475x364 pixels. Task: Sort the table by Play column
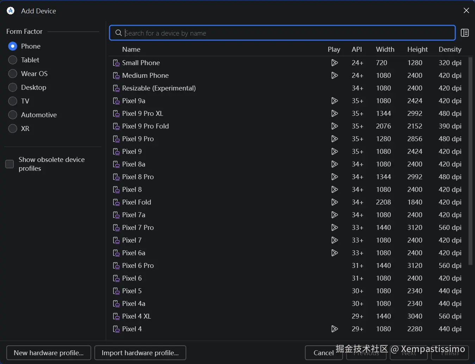coord(334,49)
